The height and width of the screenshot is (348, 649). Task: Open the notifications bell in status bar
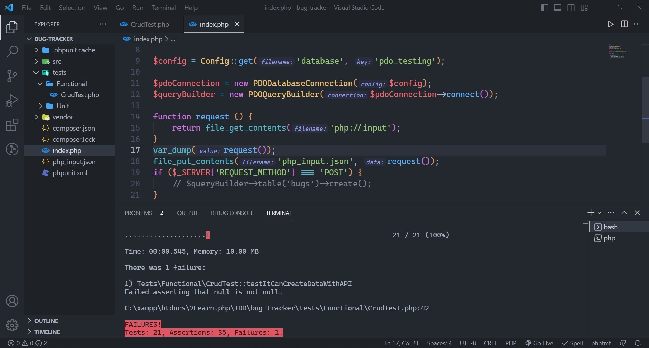pos(638,343)
